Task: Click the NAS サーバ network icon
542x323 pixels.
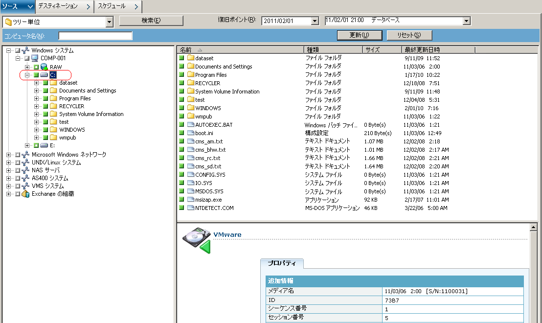Action: tap(25, 170)
